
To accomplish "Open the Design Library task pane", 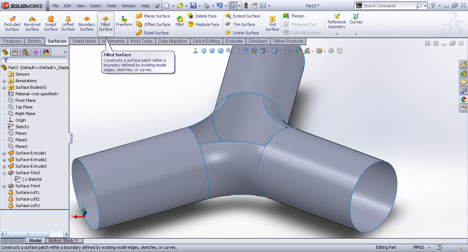I will pos(463,73).
